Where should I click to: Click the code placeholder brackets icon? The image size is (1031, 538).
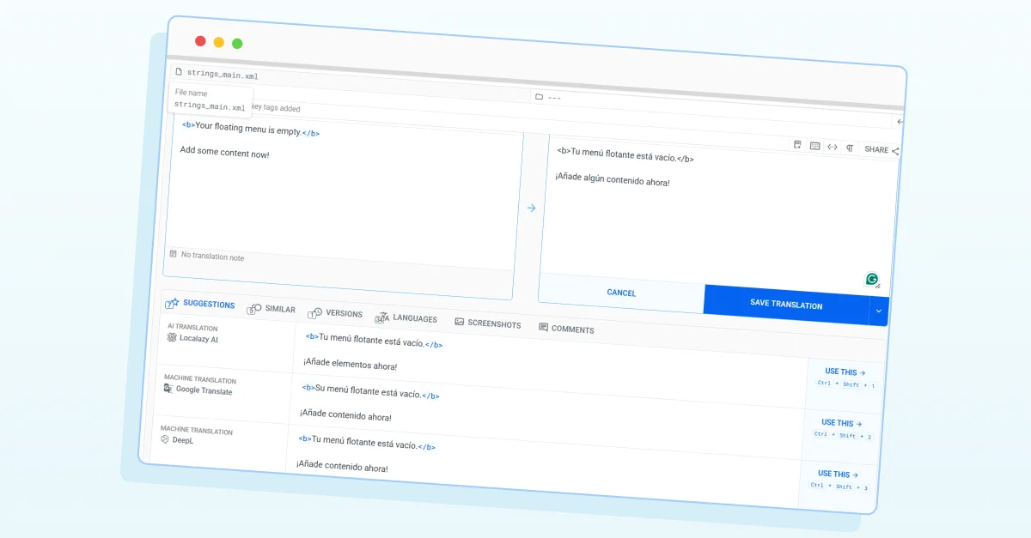point(832,147)
